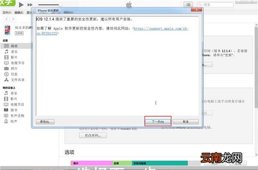This screenshot has height=170, width=258.
Task: Click the 照片 camera icon
Action: click(x=6, y=68)
